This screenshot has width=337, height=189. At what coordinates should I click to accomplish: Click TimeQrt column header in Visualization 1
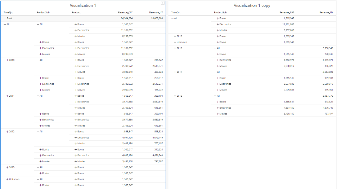8,12
